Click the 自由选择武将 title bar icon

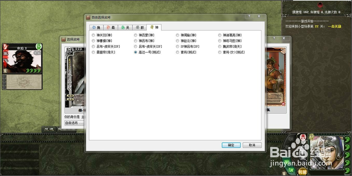point(88,18)
